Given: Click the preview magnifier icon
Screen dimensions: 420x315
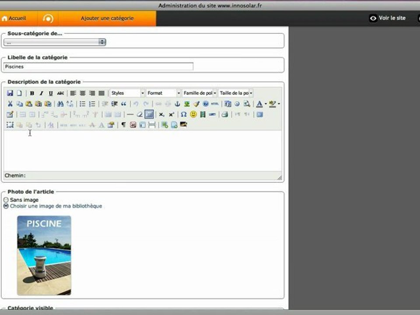Looking at the screenshot, I should coord(247,104).
